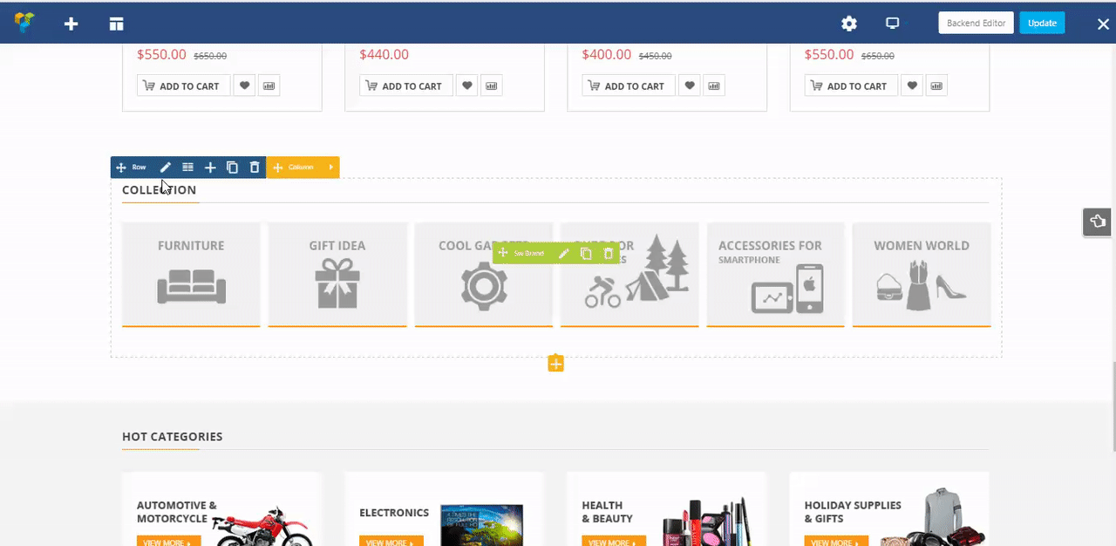Clone the row with copy icon
The width and height of the screenshot is (1116, 546).
[232, 167]
